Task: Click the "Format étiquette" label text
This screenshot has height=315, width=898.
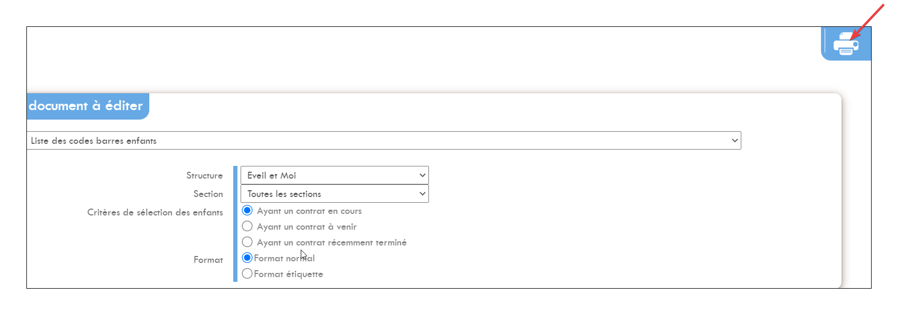Action: [288, 274]
